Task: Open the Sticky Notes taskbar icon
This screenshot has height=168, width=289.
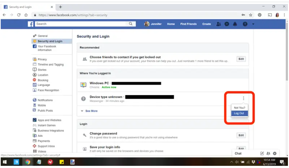Action: tap(61, 162)
